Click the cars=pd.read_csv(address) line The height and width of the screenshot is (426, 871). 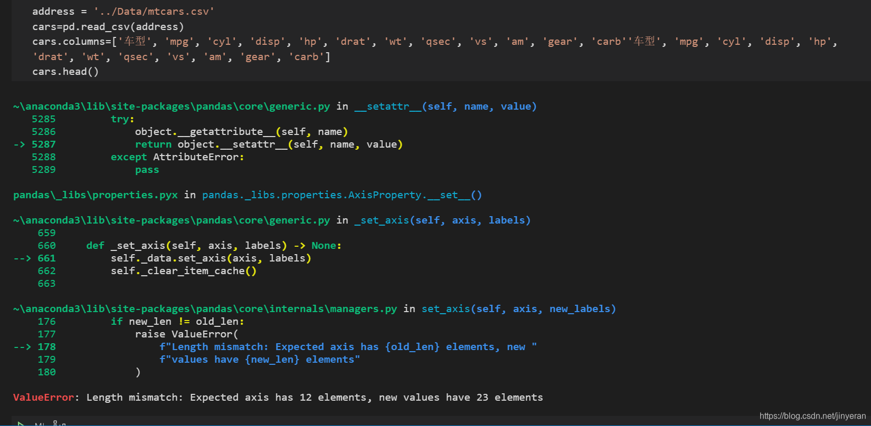(x=108, y=27)
